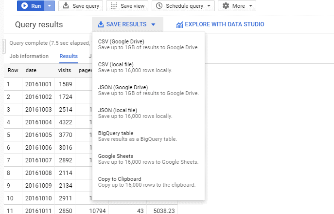Viewport: 334px width, 214px height.
Task: Open the More settings dropdown
Action: click(237, 6)
